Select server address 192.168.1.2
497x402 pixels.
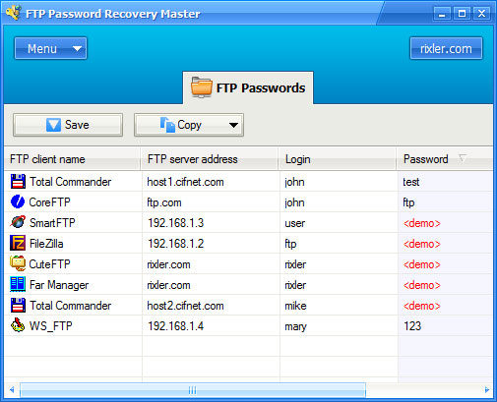176,244
